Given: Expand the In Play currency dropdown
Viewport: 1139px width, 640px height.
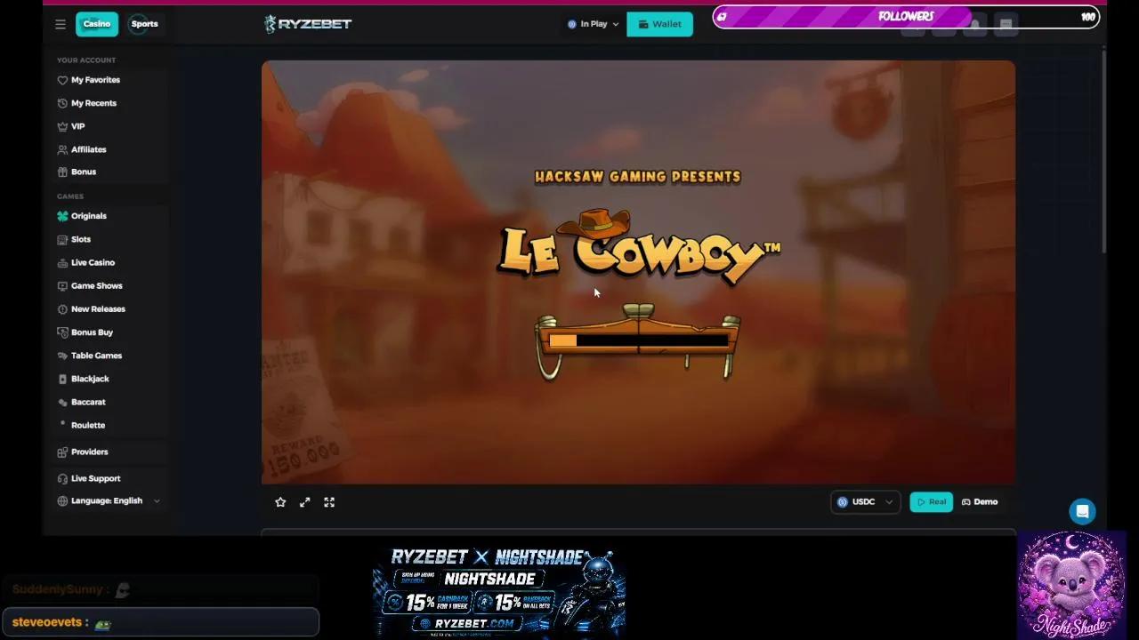Looking at the screenshot, I should point(594,24).
